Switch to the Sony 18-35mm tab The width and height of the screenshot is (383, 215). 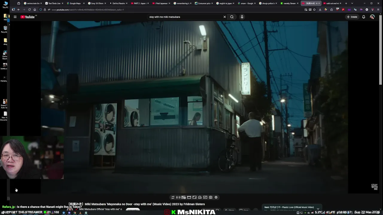(x=96, y=3)
